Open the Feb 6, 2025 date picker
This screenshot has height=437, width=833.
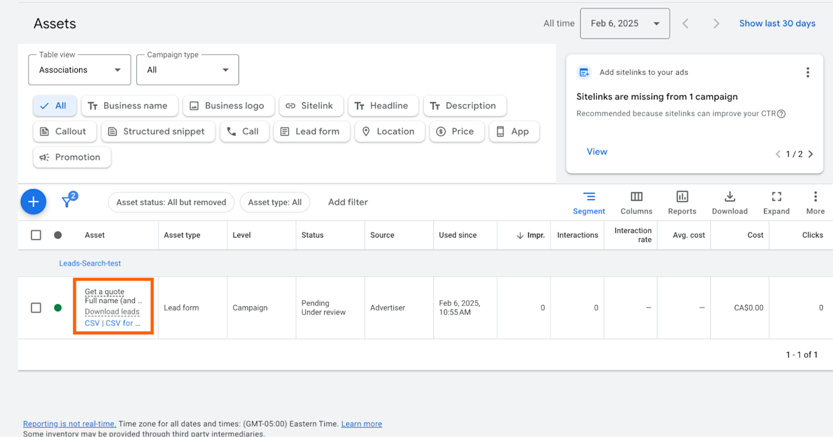[624, 24]
